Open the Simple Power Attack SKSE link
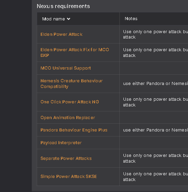Image resolution: width=188 pixels, height=192 pixels. click(x=69, y=177)
